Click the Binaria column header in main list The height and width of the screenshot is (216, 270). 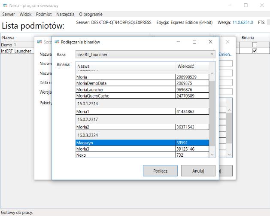click(248, 37)
